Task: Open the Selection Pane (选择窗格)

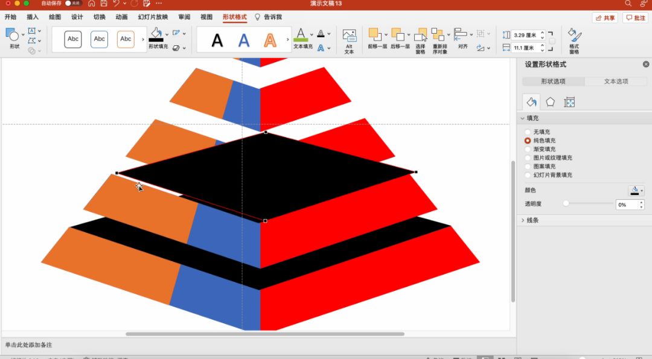Action: (x=420, y=40)
